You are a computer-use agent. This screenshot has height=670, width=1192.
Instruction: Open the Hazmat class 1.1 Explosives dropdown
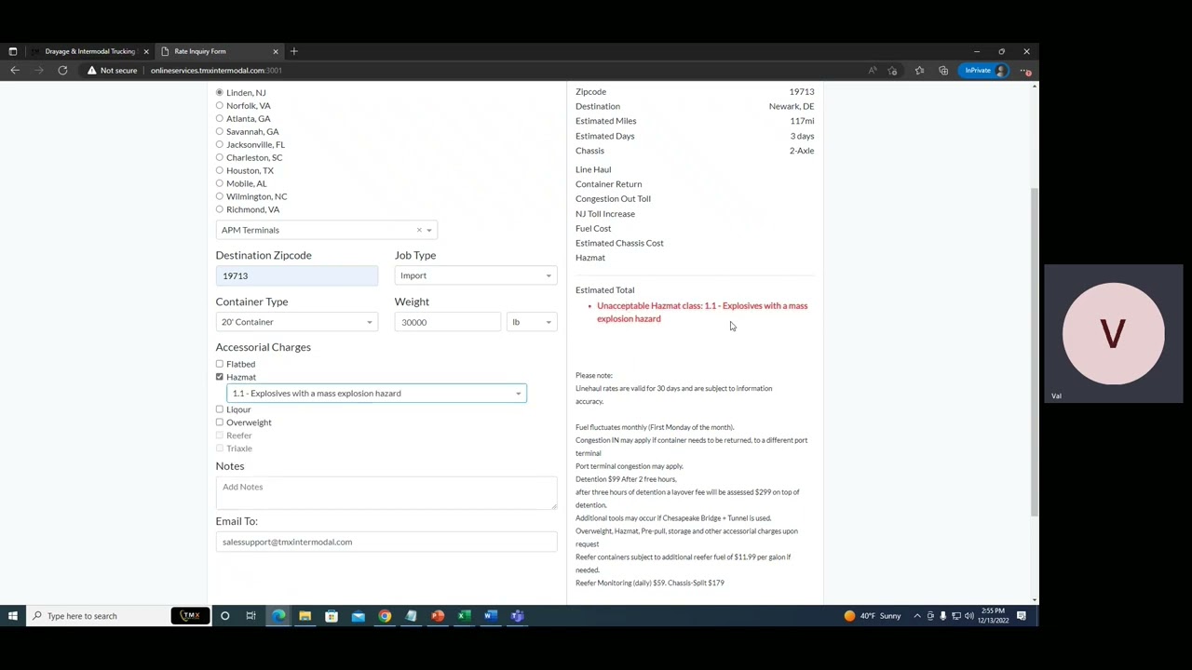click(x=376, y=394)
